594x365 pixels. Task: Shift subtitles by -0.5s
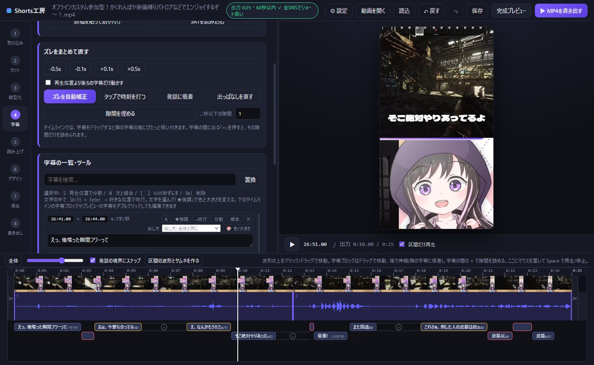(55, 69)
